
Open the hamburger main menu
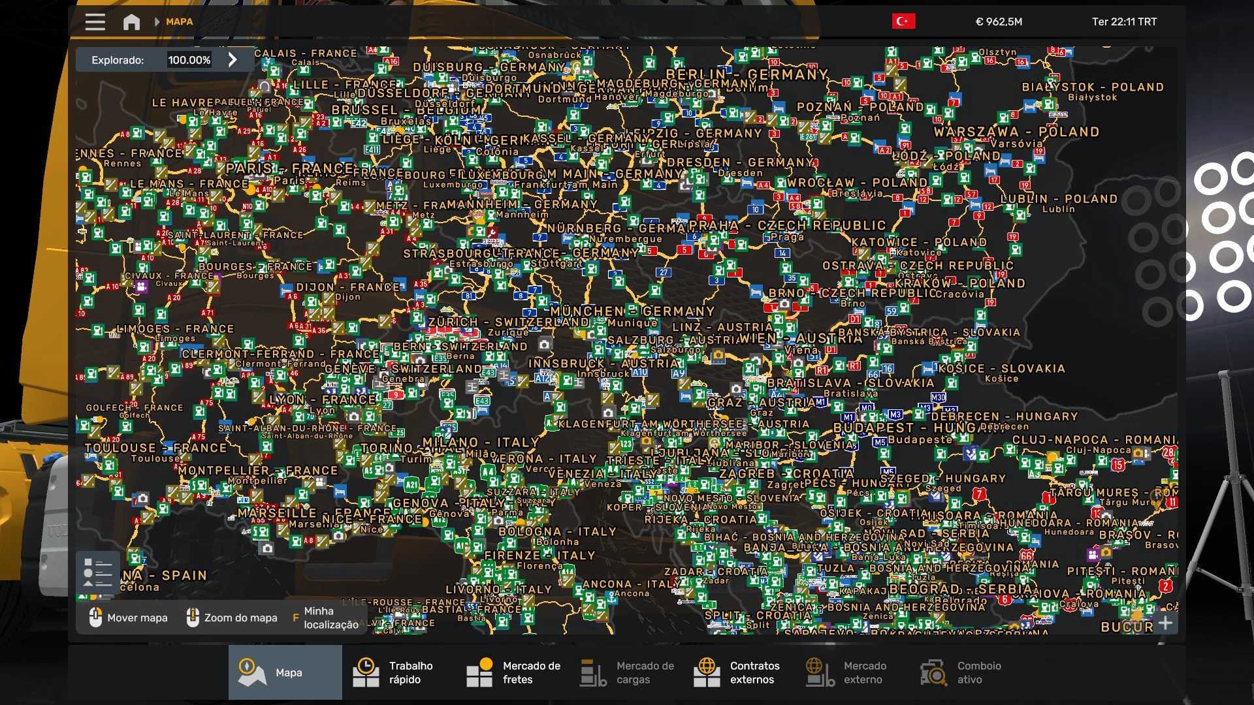pyautogui.click(x=95, y=22)
